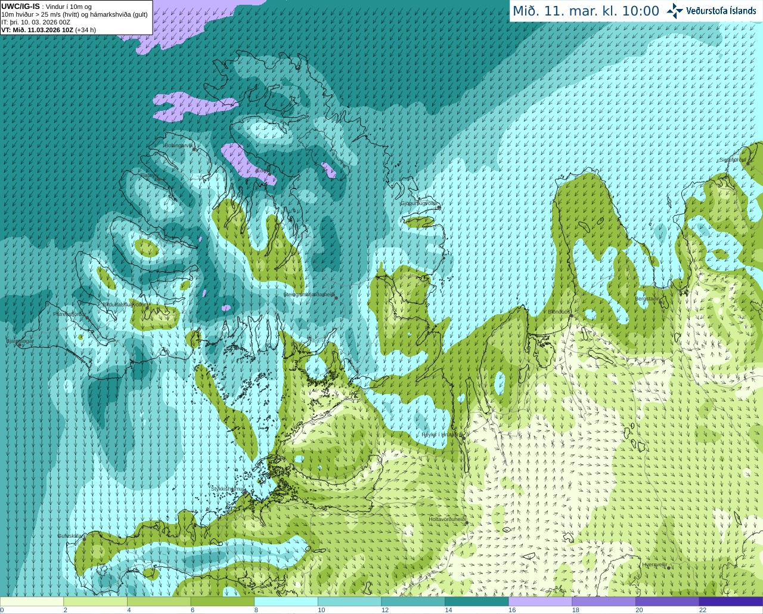Click the 6–8 m/s olive legend swatch
The image size is (763, 614).
[x=222, y=601]
